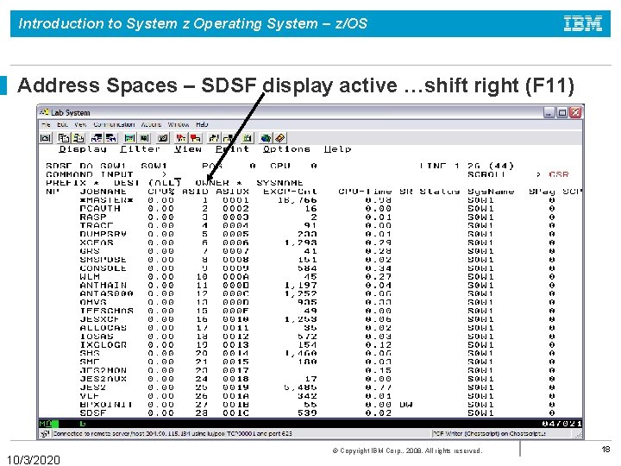The image size is (621, 466).
Task: Open the Actions menu
Action: (x=151, y=124)
